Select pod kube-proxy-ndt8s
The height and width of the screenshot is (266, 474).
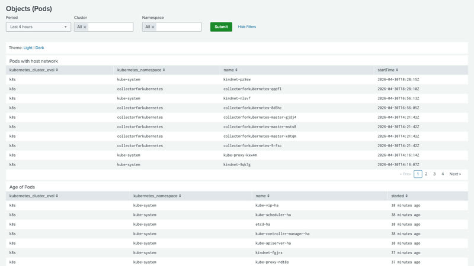(x=272, y=262)
